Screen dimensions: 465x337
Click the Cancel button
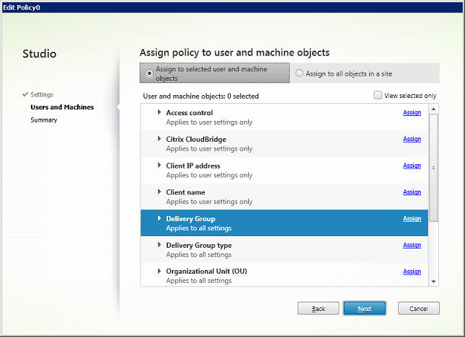point(418,308)
